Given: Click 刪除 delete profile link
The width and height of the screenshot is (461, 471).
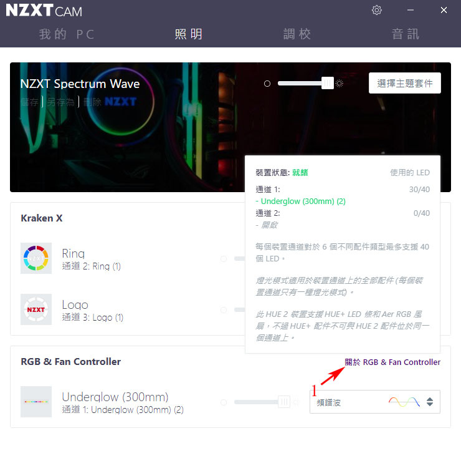Looking at the screenshot, I should (x=92, y=102).
